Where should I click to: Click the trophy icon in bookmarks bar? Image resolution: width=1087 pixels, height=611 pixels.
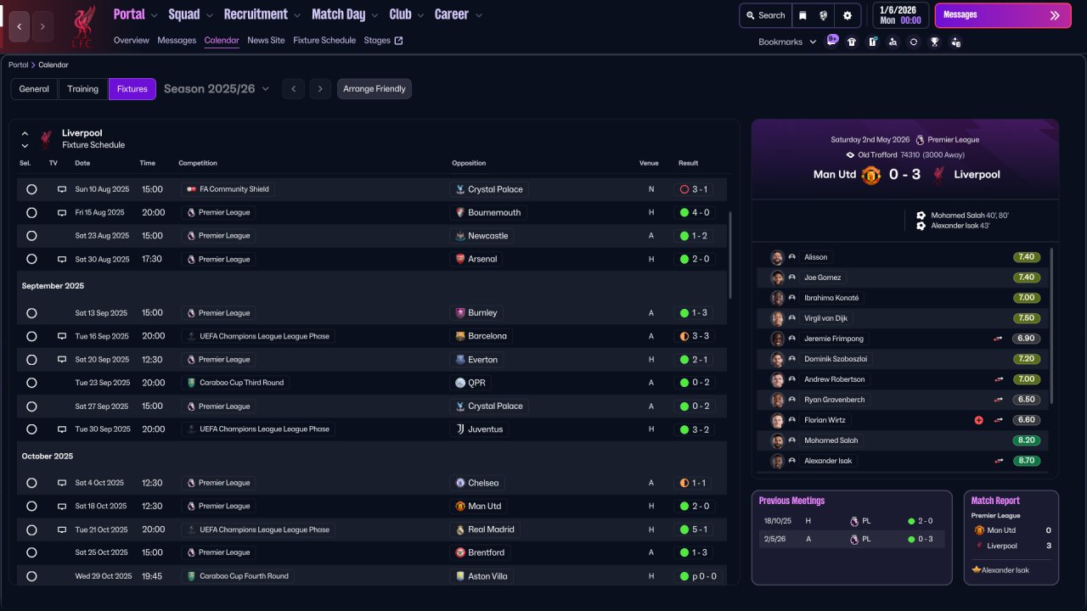(934, 42)
